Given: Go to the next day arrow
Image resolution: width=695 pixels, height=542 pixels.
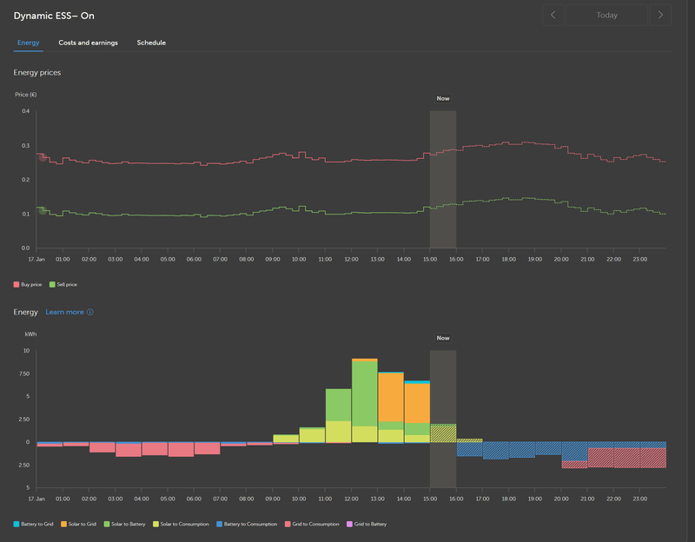Looking at the screenshot, I should [660, 15].
